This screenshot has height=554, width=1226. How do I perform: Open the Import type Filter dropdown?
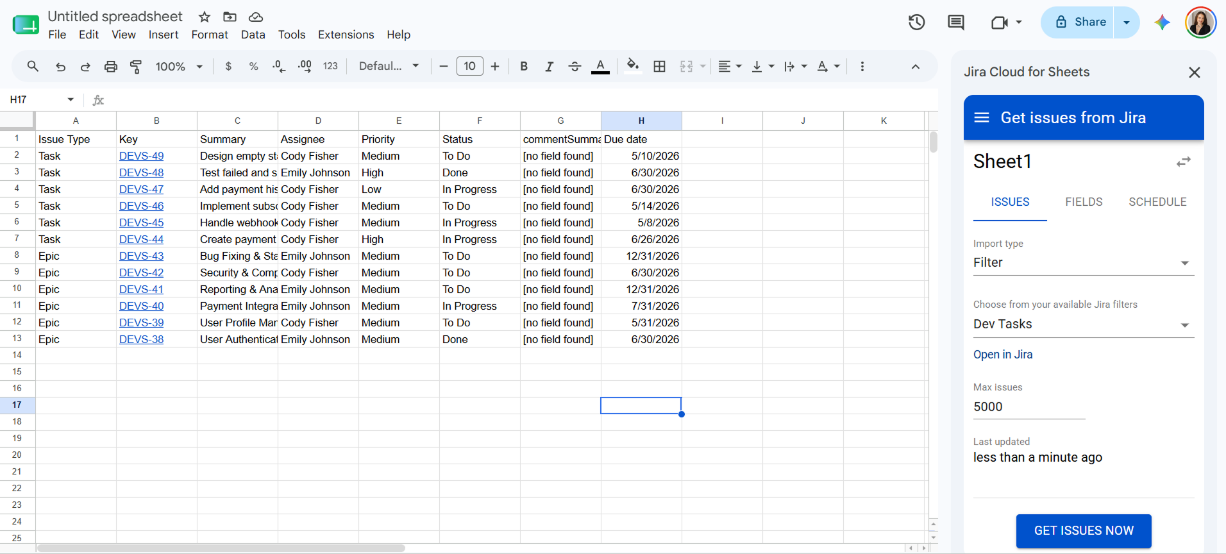click(x=1084, y=262)
